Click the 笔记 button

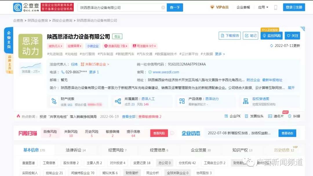tap(250, 36)
